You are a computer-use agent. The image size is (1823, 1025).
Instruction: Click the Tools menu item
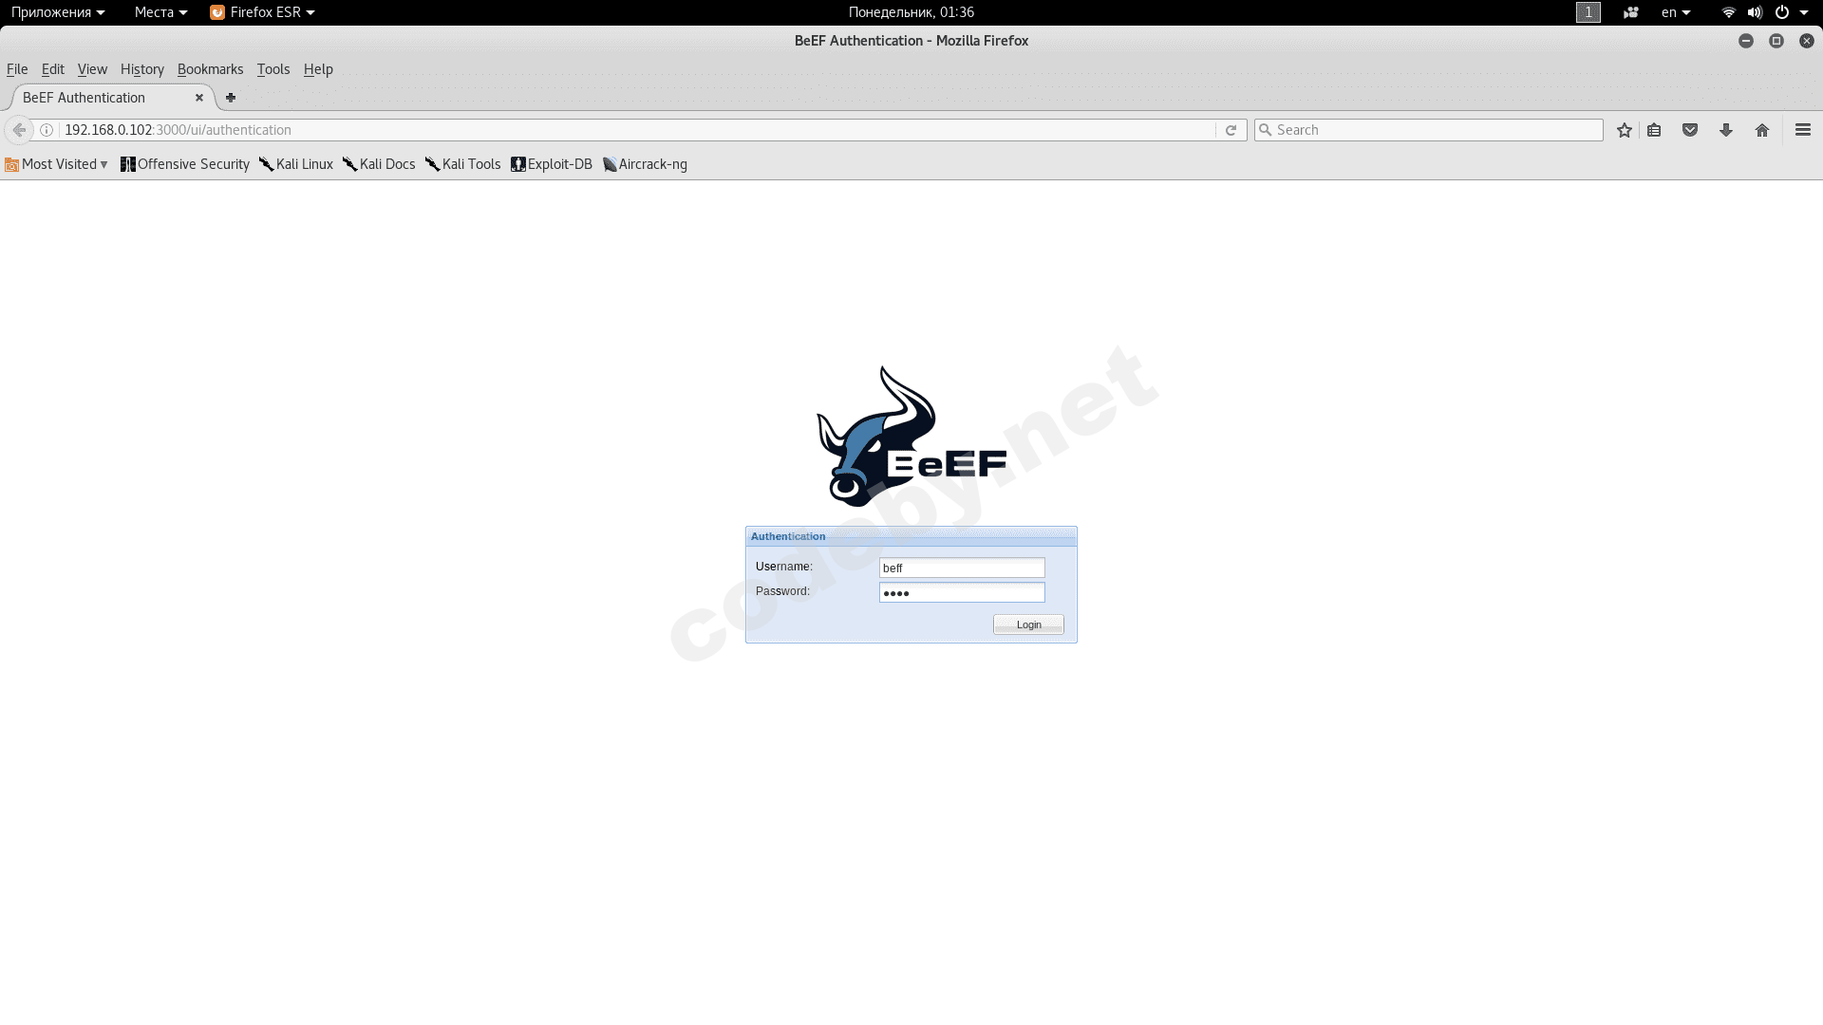pyautogui.click(x=273, y=69)
